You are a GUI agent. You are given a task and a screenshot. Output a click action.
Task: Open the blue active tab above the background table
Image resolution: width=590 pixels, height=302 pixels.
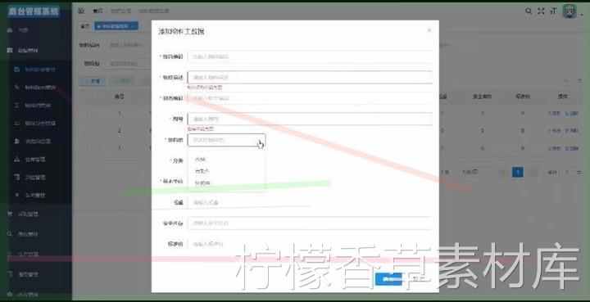coord(116,26)
